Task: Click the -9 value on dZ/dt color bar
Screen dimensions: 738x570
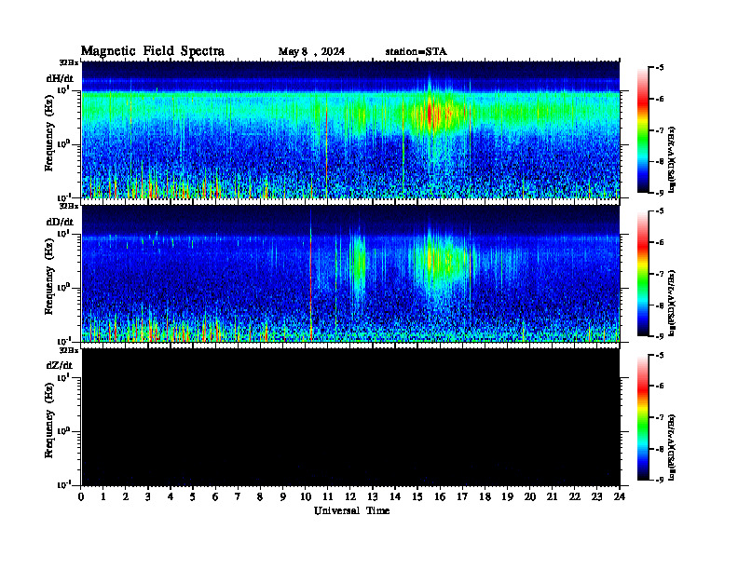Action: [x=660, y=480]
